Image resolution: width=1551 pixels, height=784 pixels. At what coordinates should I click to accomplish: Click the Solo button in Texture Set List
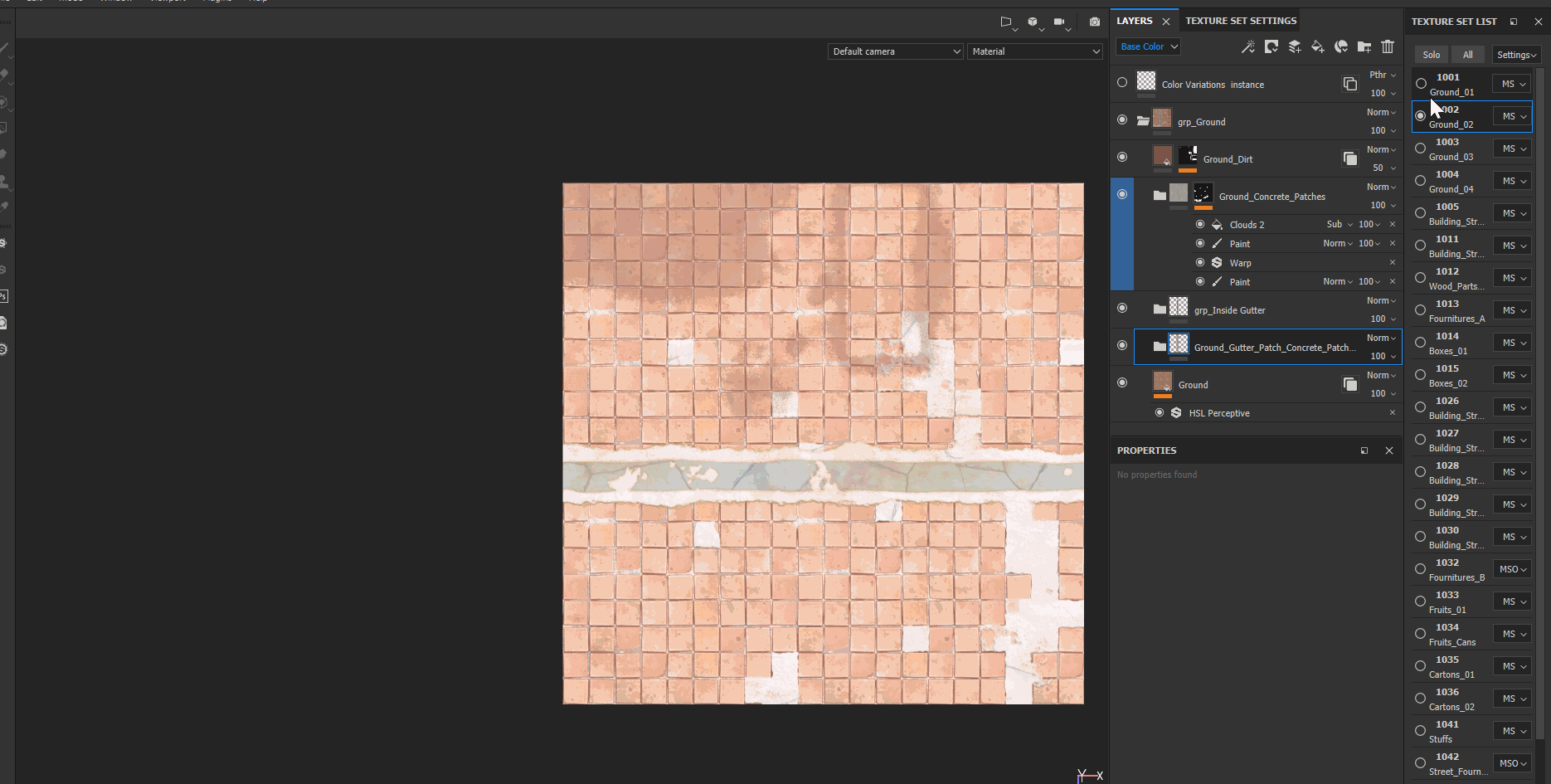tap(1432, 55)
